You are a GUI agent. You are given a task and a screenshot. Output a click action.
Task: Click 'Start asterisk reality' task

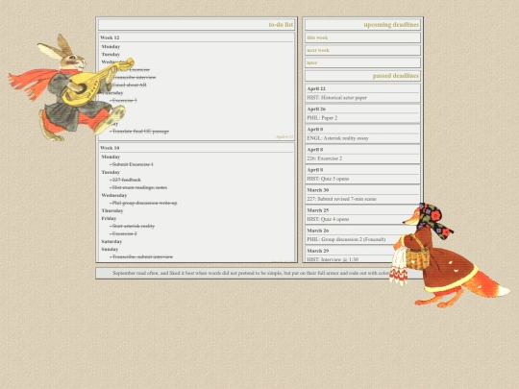click(133, 227)
